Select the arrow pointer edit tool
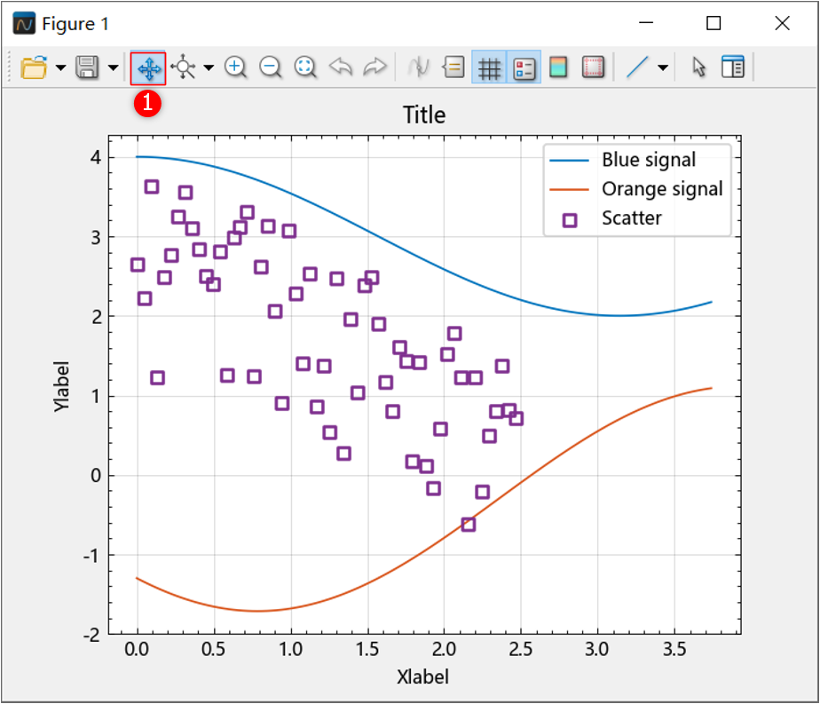 coord(699,67)
